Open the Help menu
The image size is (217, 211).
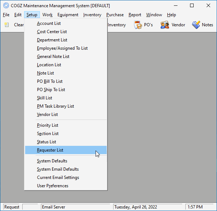tap(171, 15)
